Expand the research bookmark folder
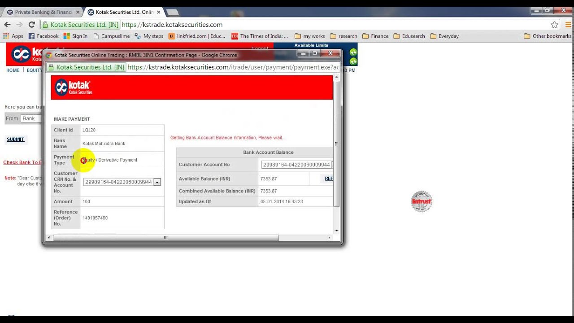574x323 pixels. tap(344, 36)
